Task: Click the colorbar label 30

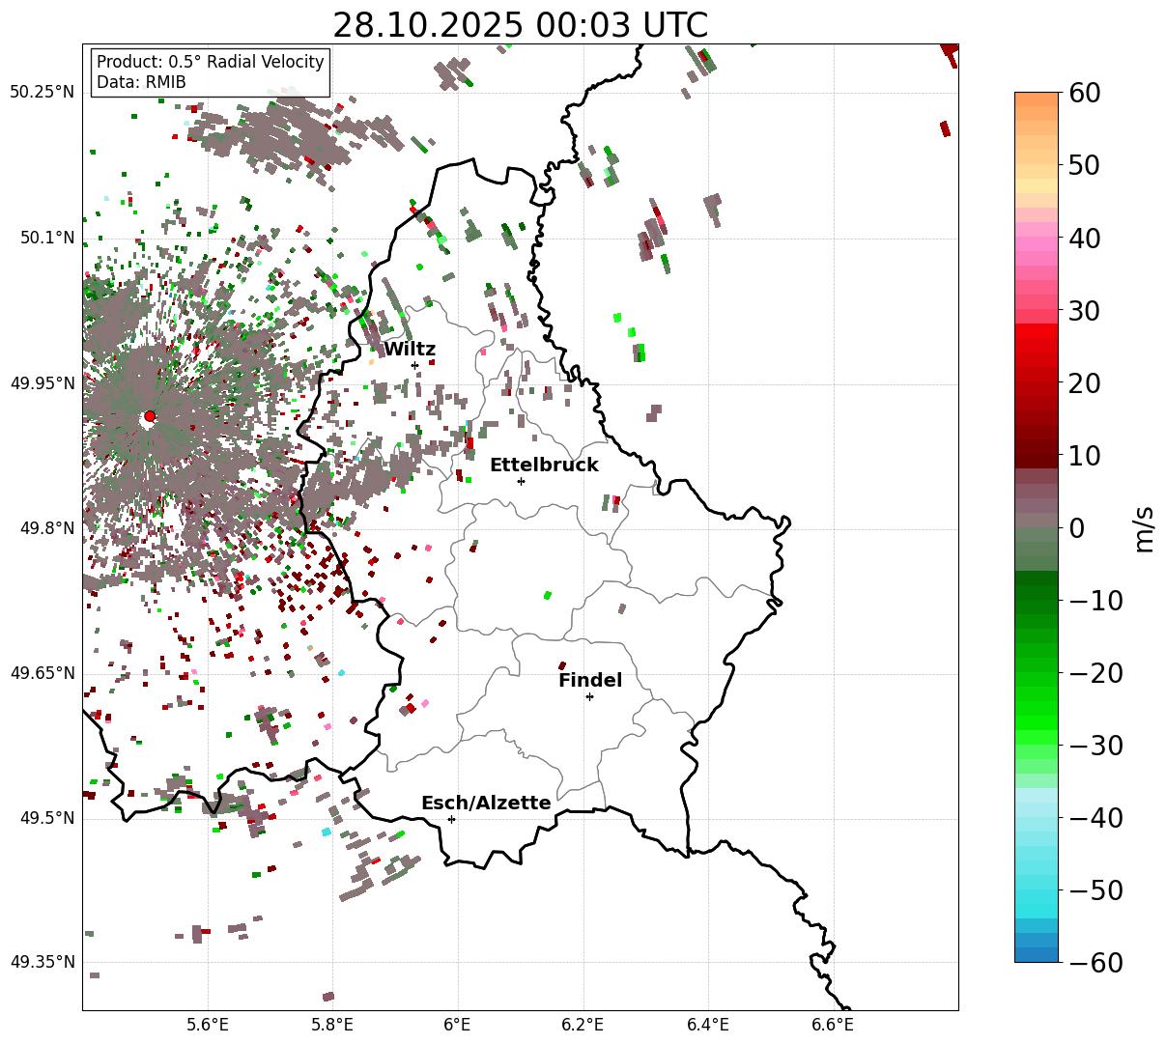Action: click(x=1084, y=310)
